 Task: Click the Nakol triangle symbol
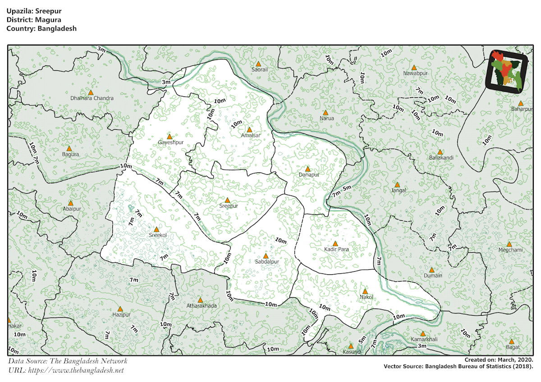point(365,292)
